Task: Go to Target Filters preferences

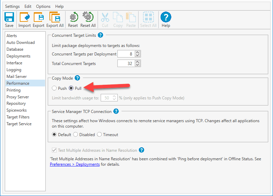Action: point(25,117)
